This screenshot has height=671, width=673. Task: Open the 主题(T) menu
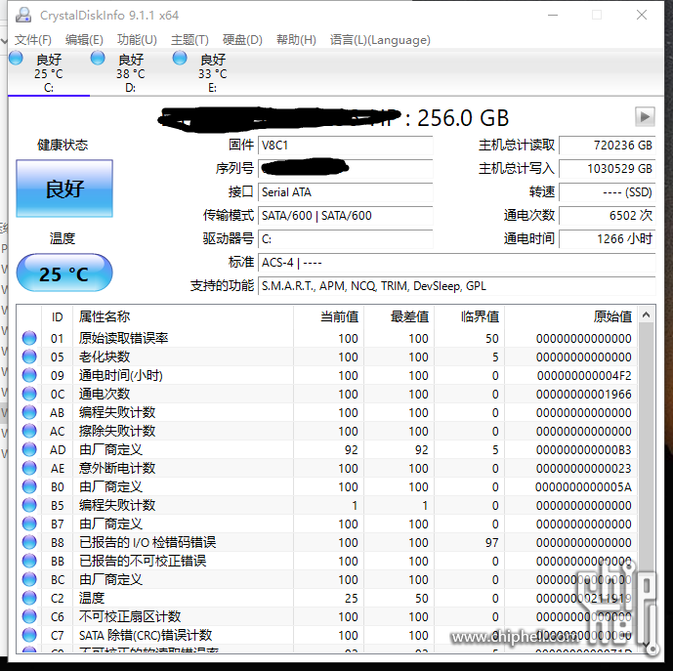tap(189, 40)
